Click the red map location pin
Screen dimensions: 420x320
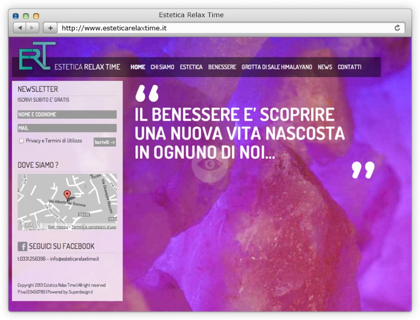coord(67,195)
